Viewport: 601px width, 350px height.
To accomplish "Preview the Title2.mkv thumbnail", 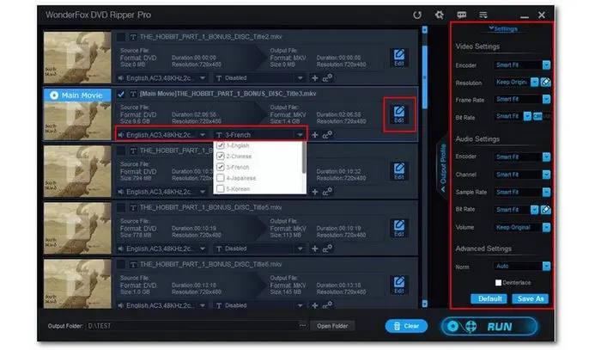I will coord(77,58).
